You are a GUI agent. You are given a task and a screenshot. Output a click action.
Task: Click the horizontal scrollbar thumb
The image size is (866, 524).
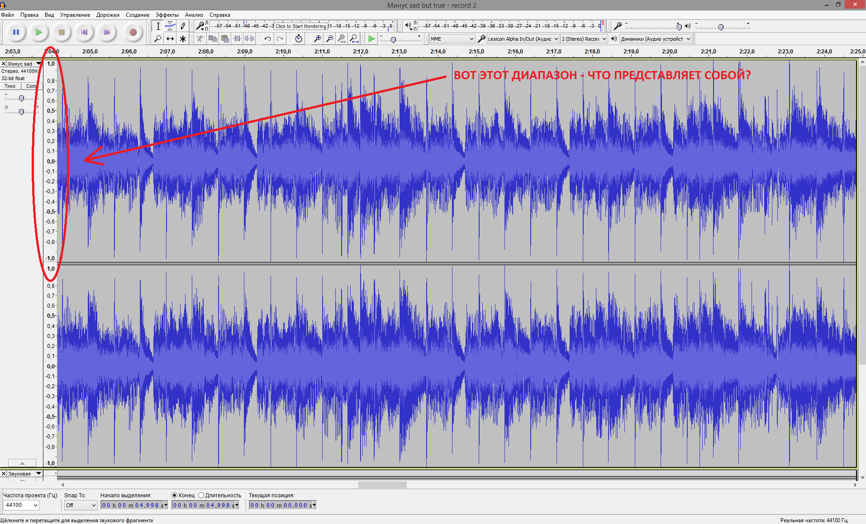(382, 485)
